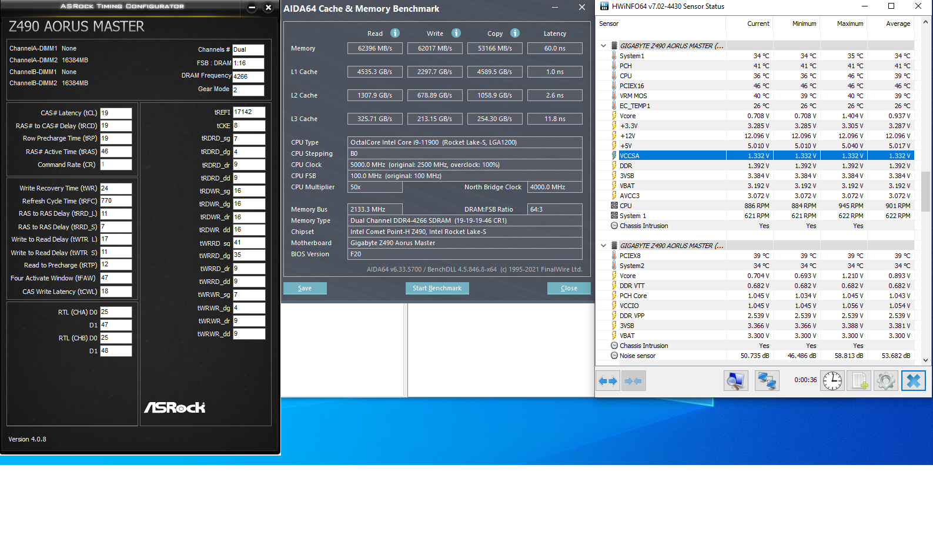Image resolution: width=933 pixels, height=542 pixels.
Task: Click lightning icon beside +12V sensor
Action: pyautogui.click(x=614, y=136)
